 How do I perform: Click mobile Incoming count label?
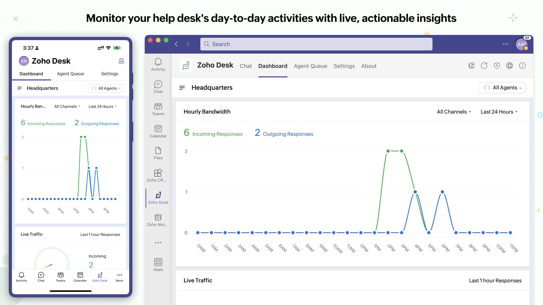pos(97,256)
